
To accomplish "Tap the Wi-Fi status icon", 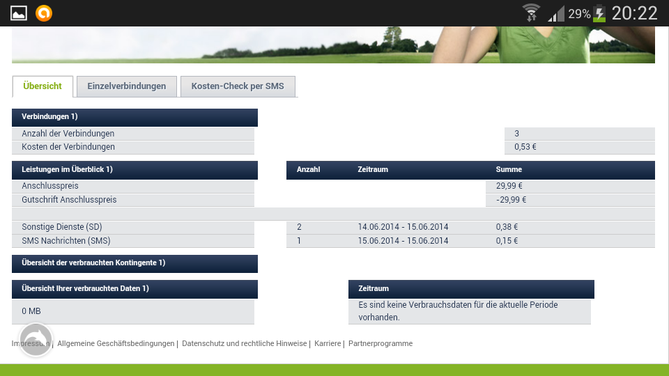I will (x=532, y=13).
